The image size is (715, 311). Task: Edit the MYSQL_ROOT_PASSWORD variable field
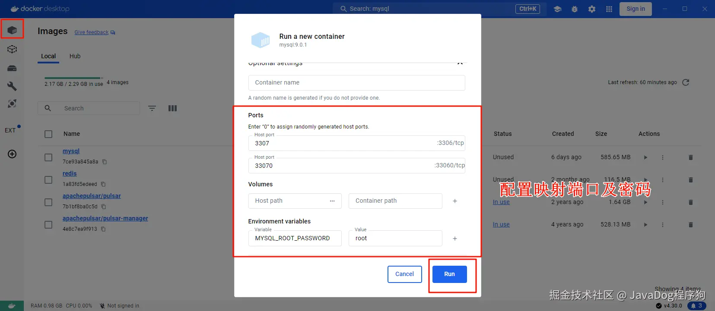pos(295,239)
